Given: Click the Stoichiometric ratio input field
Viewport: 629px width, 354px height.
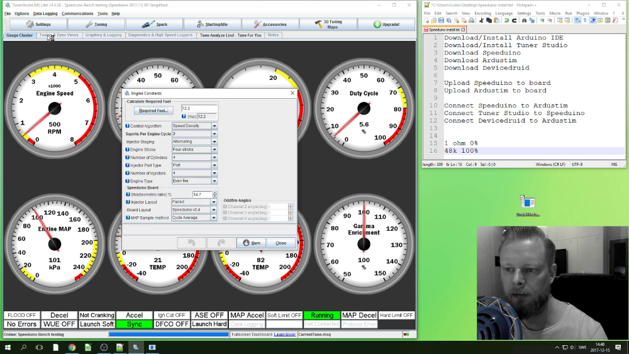Looking at the screenshot, I should tap(201, 194).
